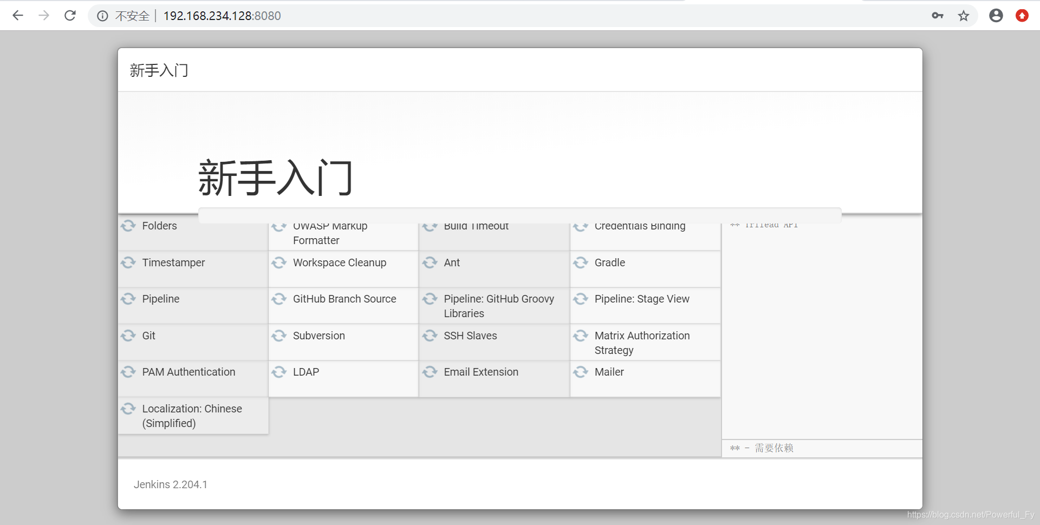Bookmark this page with the star icon
The width and height of the screenshot is (1040, 525).
964,16
